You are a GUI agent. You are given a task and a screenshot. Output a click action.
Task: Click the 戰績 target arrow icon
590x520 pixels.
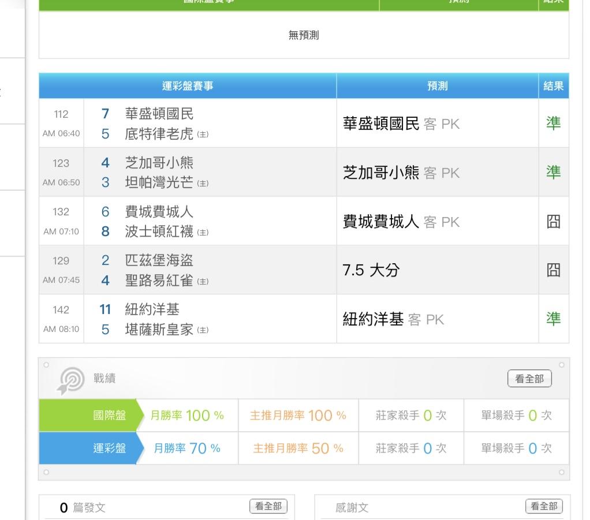click(x=71, y=380)
